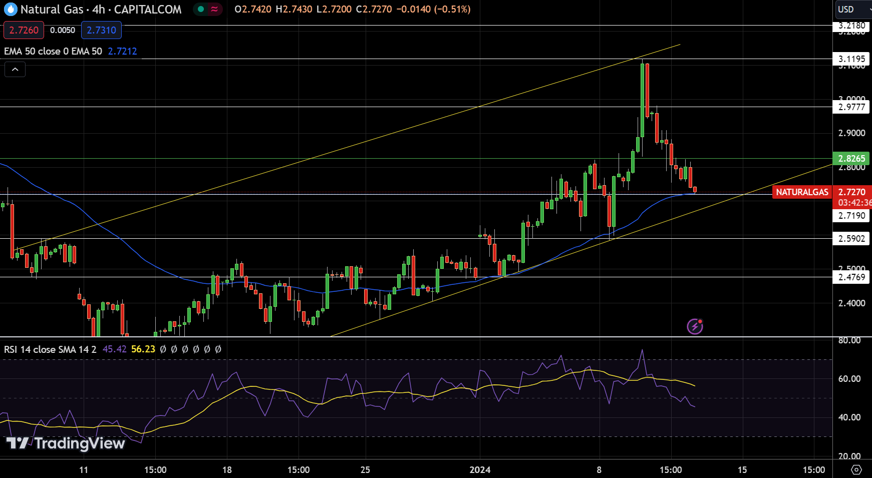Click the 2.7190 price level label
The image size is (872, 478).
click(851, 216)
